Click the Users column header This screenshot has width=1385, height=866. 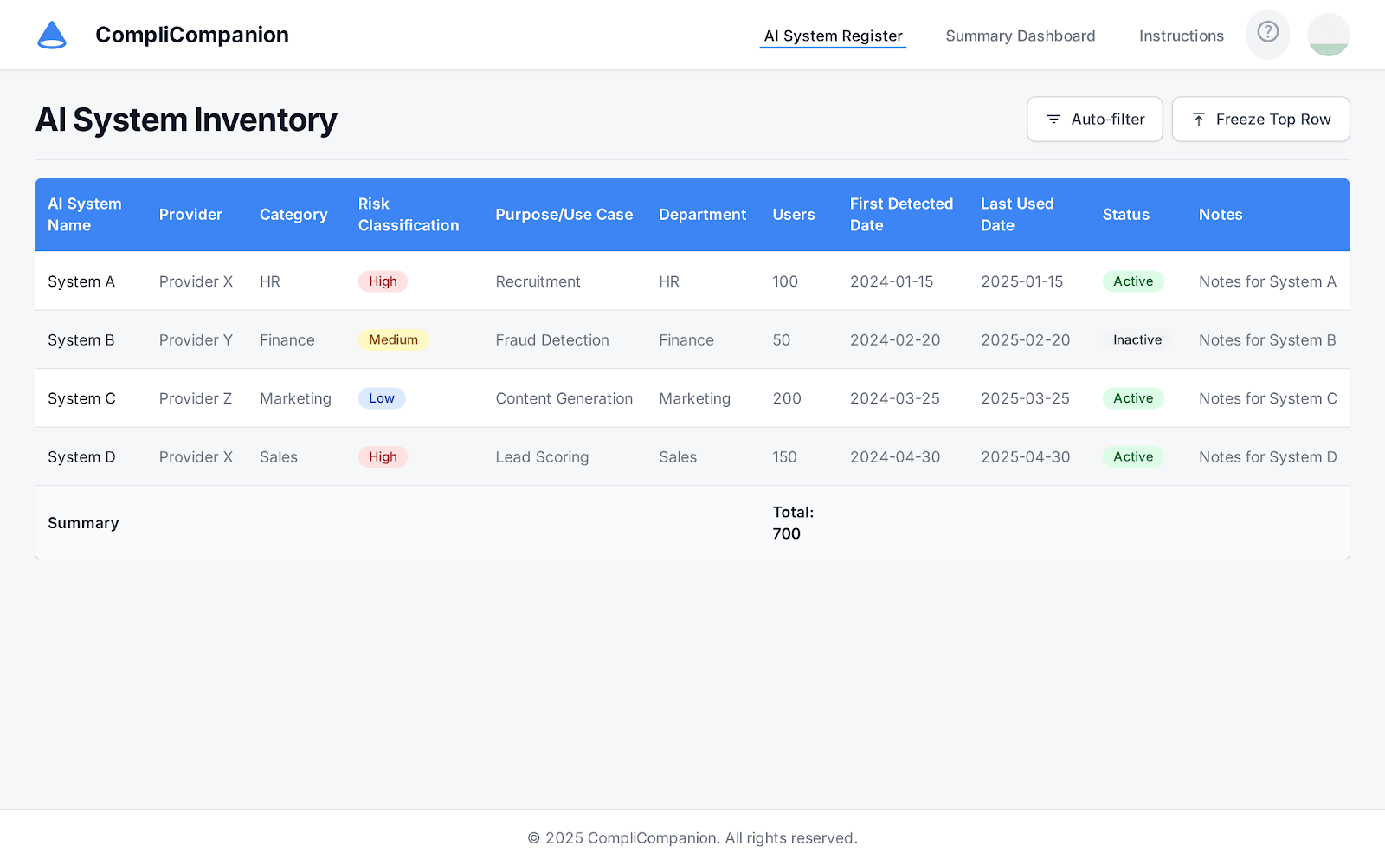(793, 215)
